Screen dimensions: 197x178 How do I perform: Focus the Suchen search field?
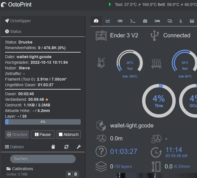click(x=43, y=159)
